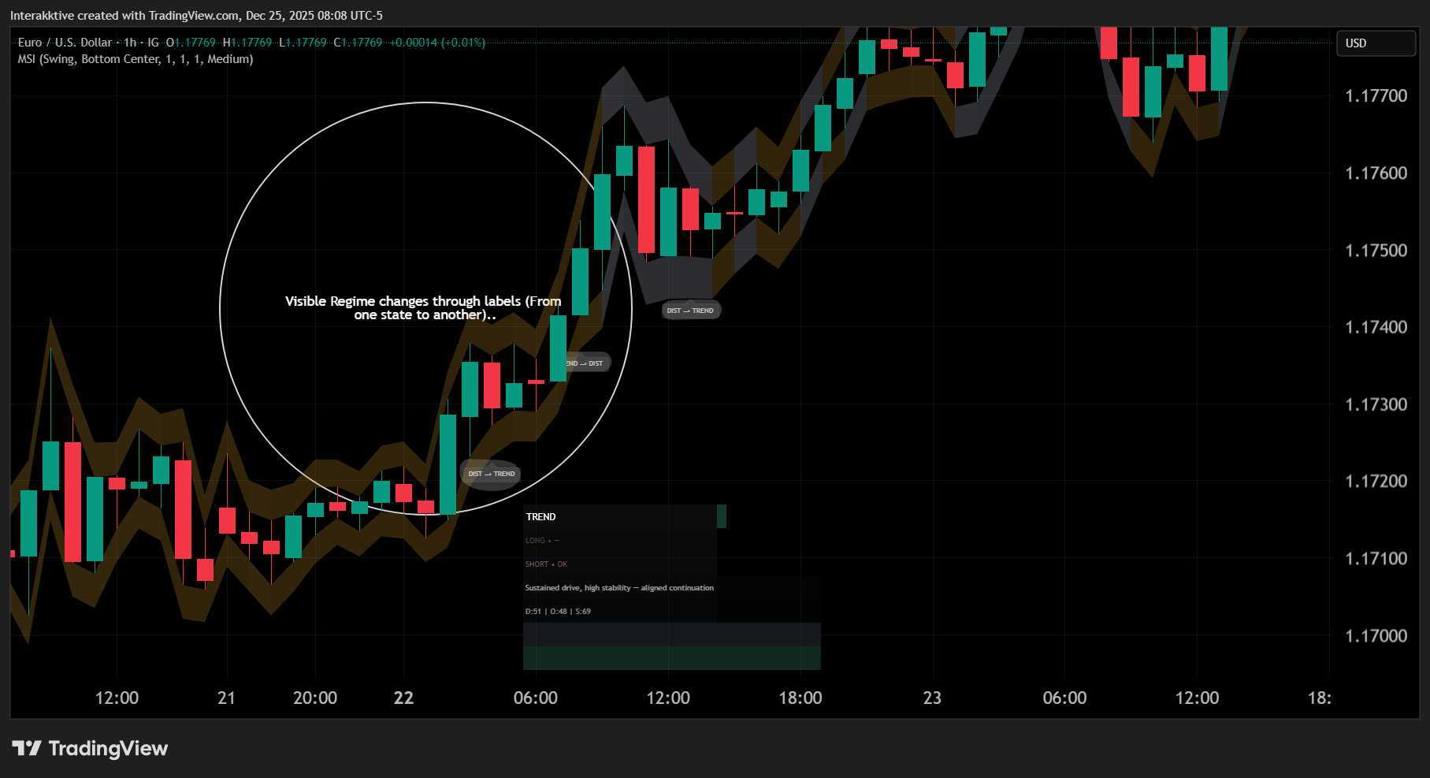1430x778 pixels.
Task: Click the High value H1.17769 in legend
Action: point(247,43)
